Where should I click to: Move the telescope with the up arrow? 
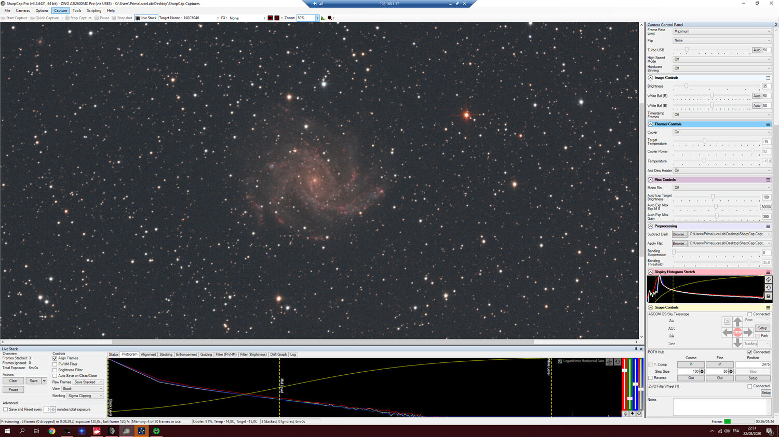point(737,322)
